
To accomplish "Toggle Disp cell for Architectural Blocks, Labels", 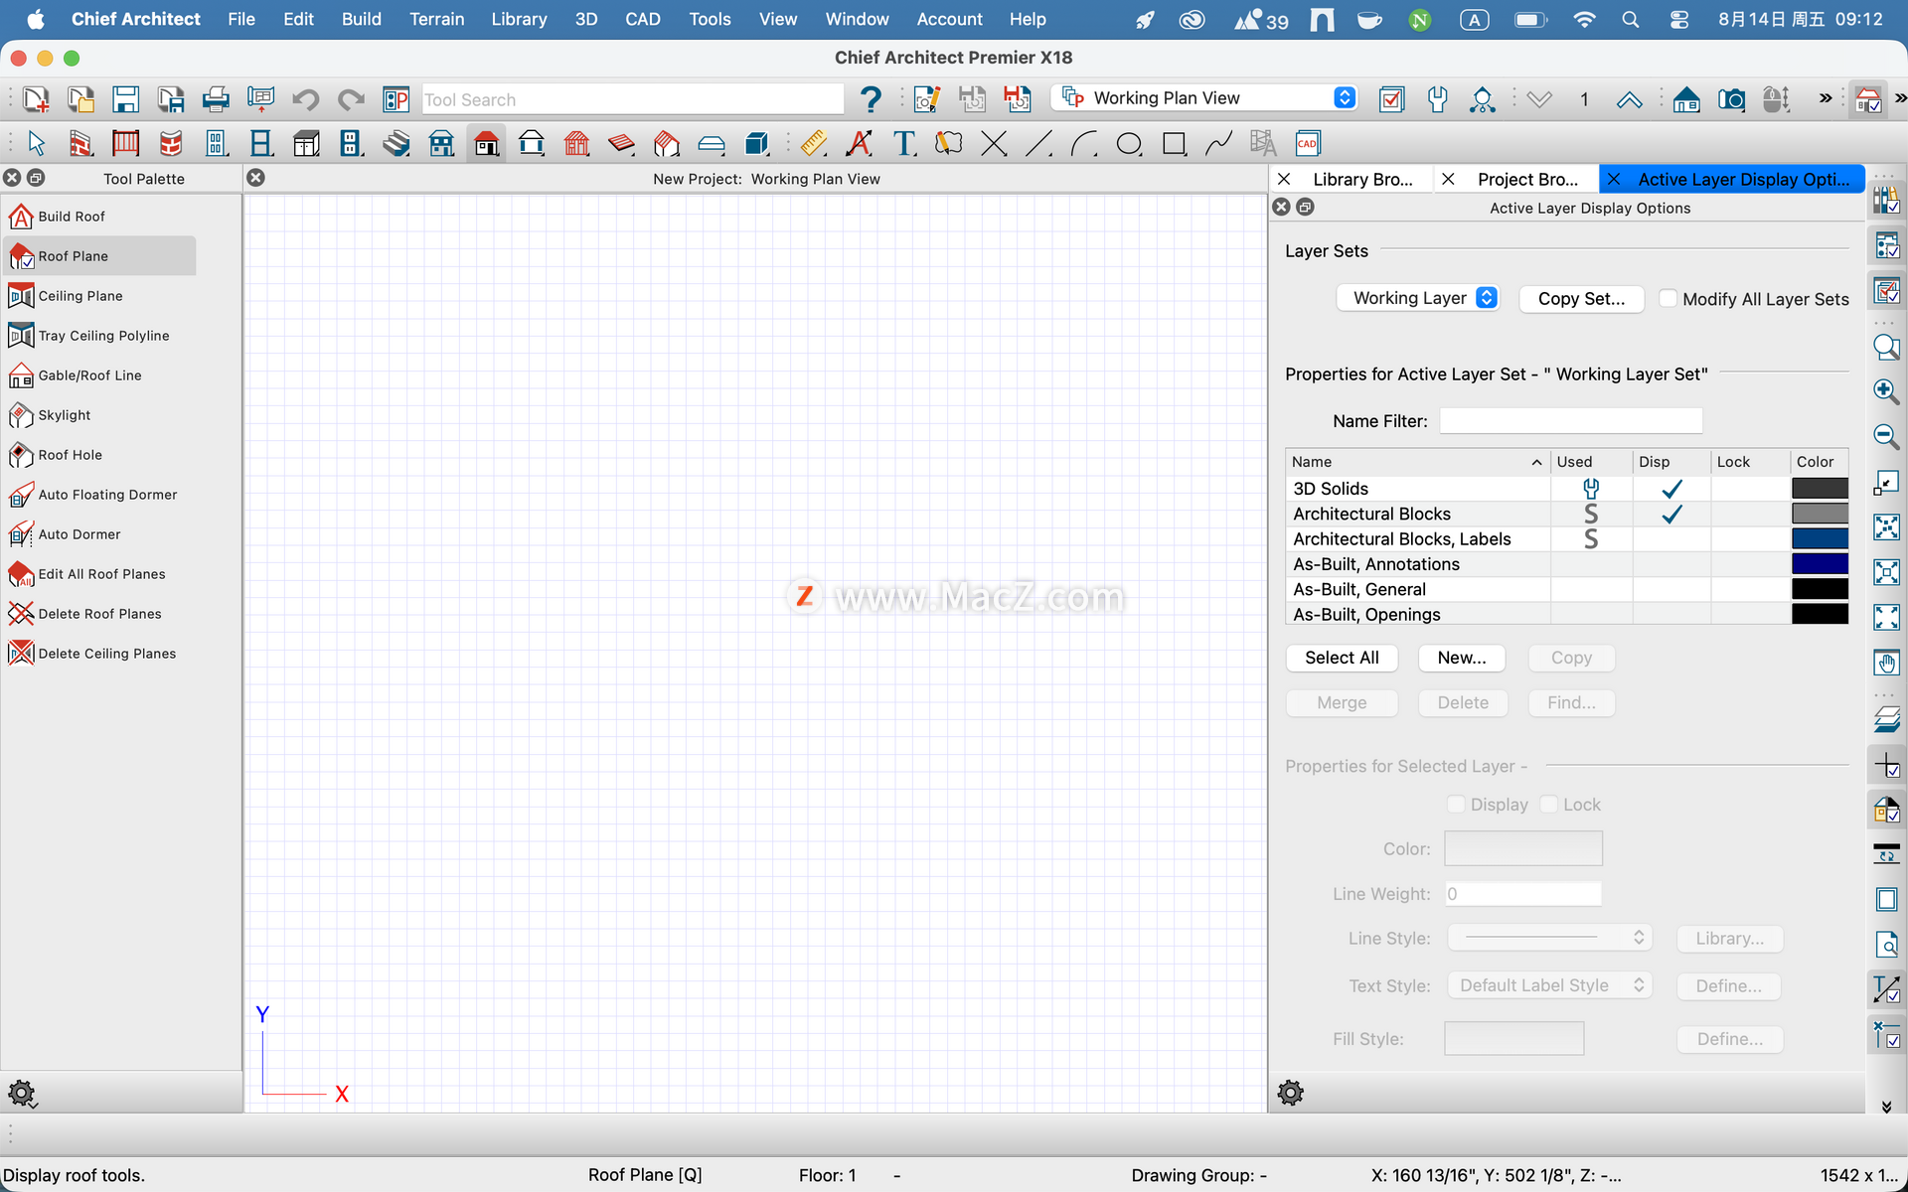I will point(1671,539).
